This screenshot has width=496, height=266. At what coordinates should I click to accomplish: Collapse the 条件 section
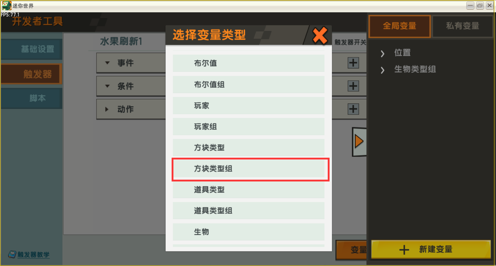[108, 86]
